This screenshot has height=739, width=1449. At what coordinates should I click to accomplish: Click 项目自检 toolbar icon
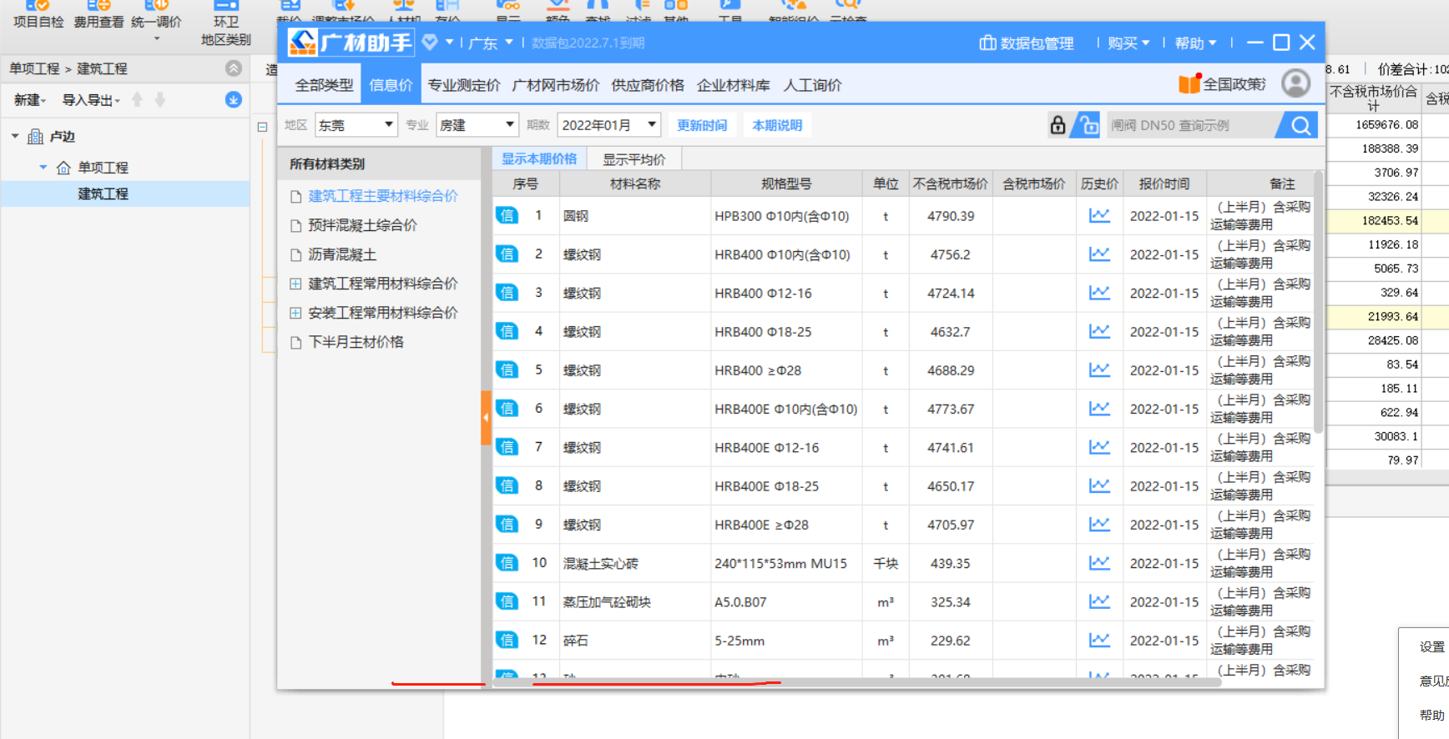tap(38, 14)
